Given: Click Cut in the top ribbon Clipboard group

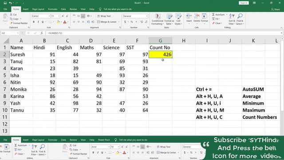Looking at the screenshot, I should tap(13, 15).
